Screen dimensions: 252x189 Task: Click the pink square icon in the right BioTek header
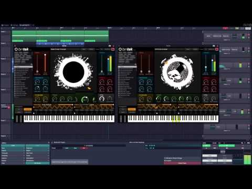click(217, 49)
